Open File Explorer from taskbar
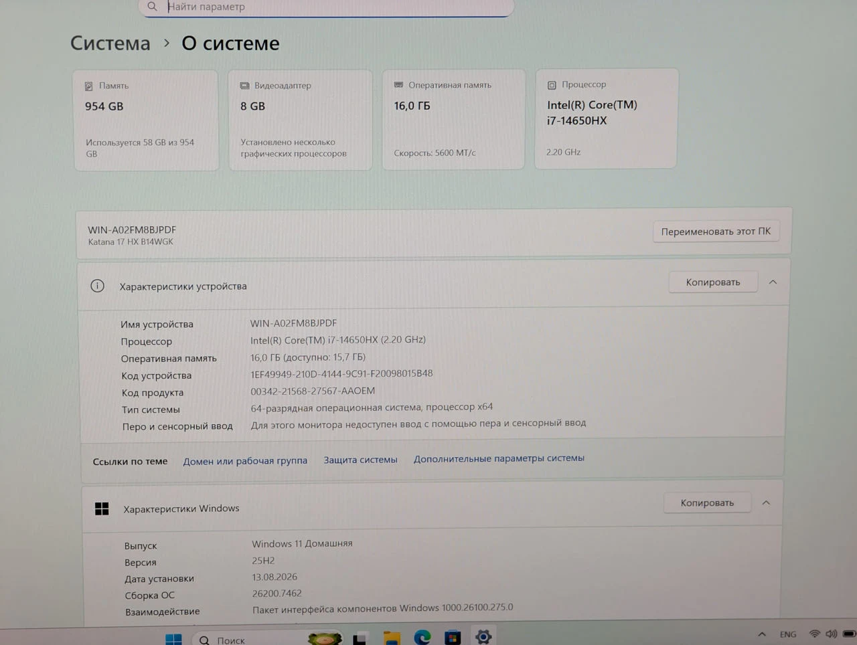This screenshot has height=645, width=857. [392, 638]
